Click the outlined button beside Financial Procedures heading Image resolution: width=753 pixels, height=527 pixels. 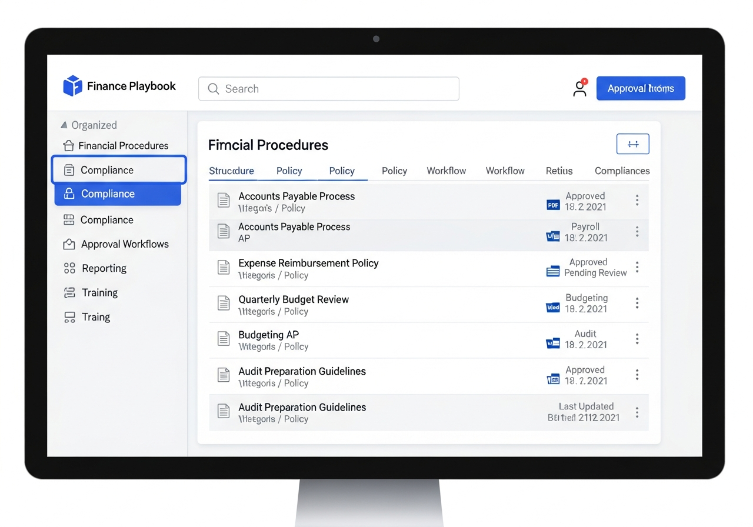[632, 144]
